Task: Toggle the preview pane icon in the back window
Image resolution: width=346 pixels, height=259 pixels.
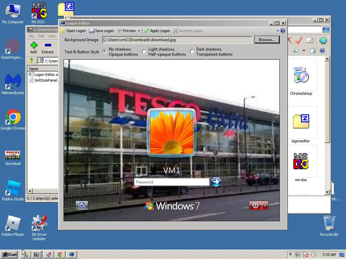Action: pos(313,51)
